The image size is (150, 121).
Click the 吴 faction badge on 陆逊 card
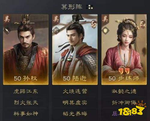[x=56, y=19]
